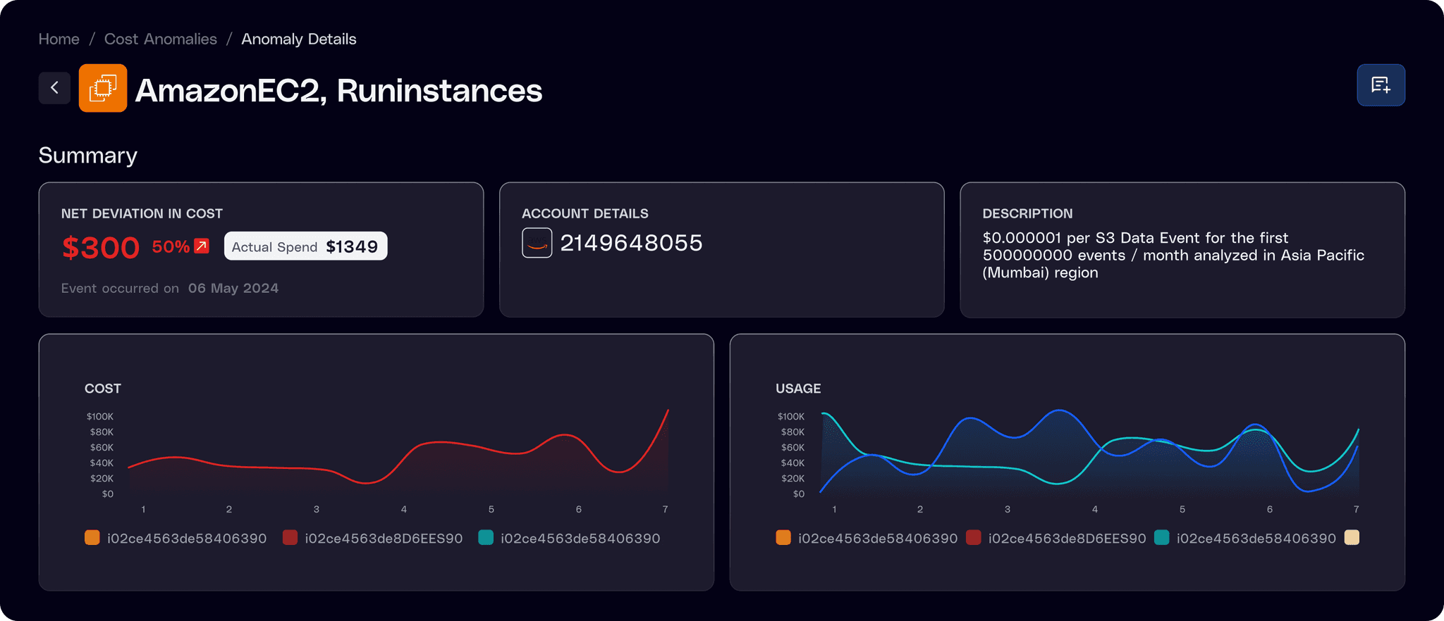Click x-axis label 7 in USAGE chart
Image resolution: width=1444 pixels, height=621 pixels.
pos(1357,509)
